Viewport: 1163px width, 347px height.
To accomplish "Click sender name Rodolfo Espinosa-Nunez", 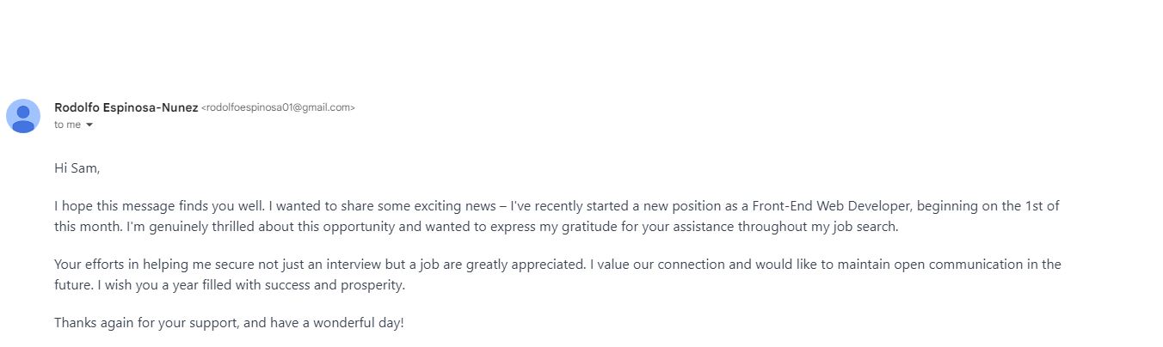I will (126, 107).
